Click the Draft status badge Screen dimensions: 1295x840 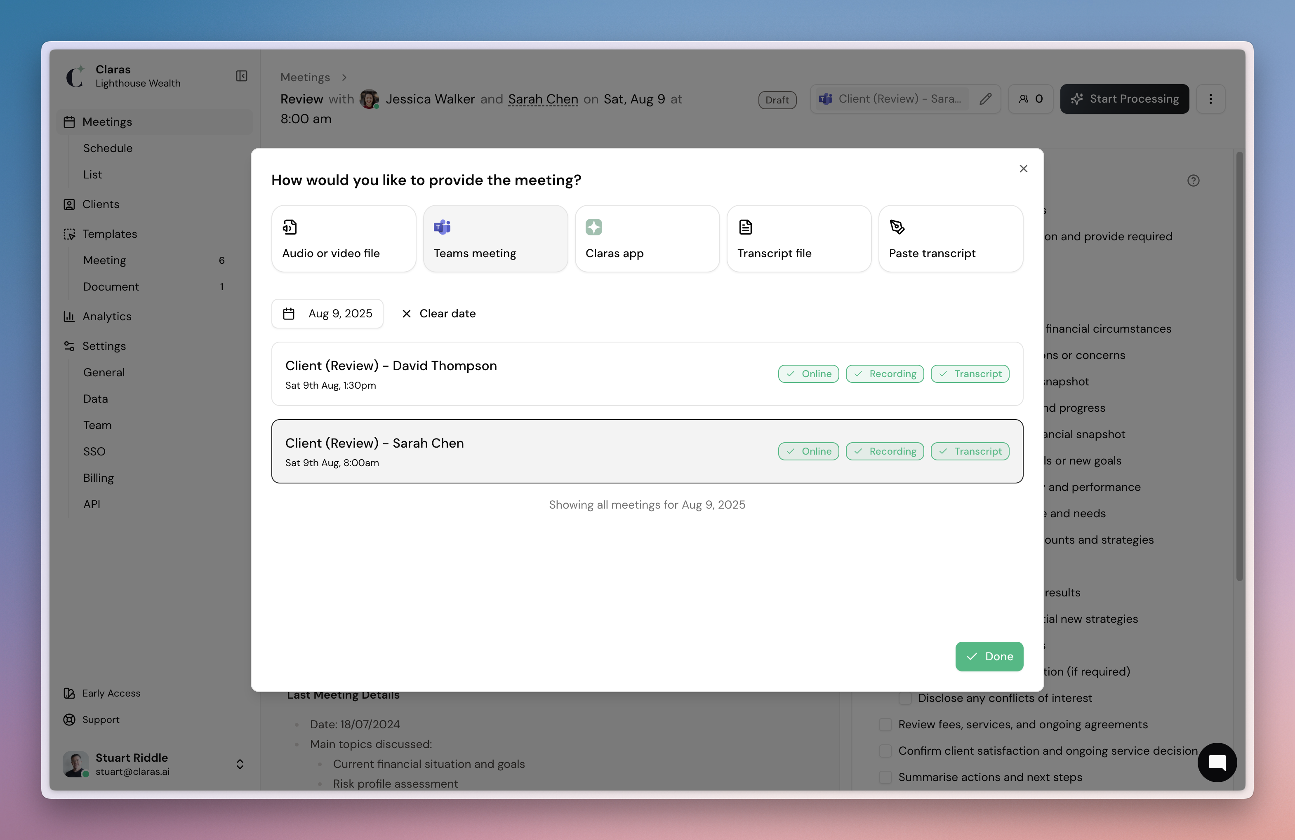tap(777, 99)
